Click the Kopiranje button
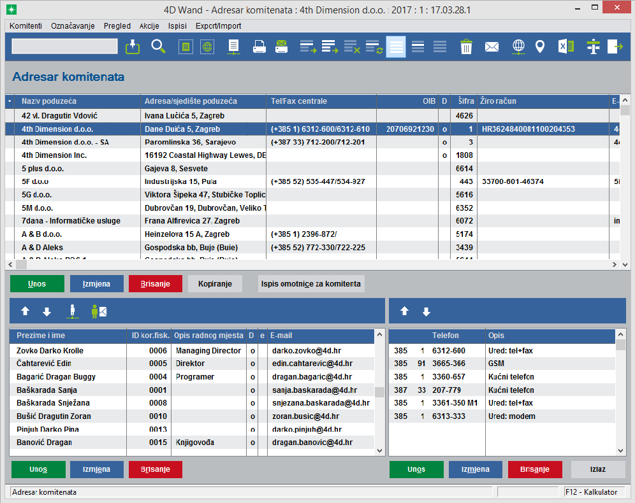The image size is (635, 503). 215,284
